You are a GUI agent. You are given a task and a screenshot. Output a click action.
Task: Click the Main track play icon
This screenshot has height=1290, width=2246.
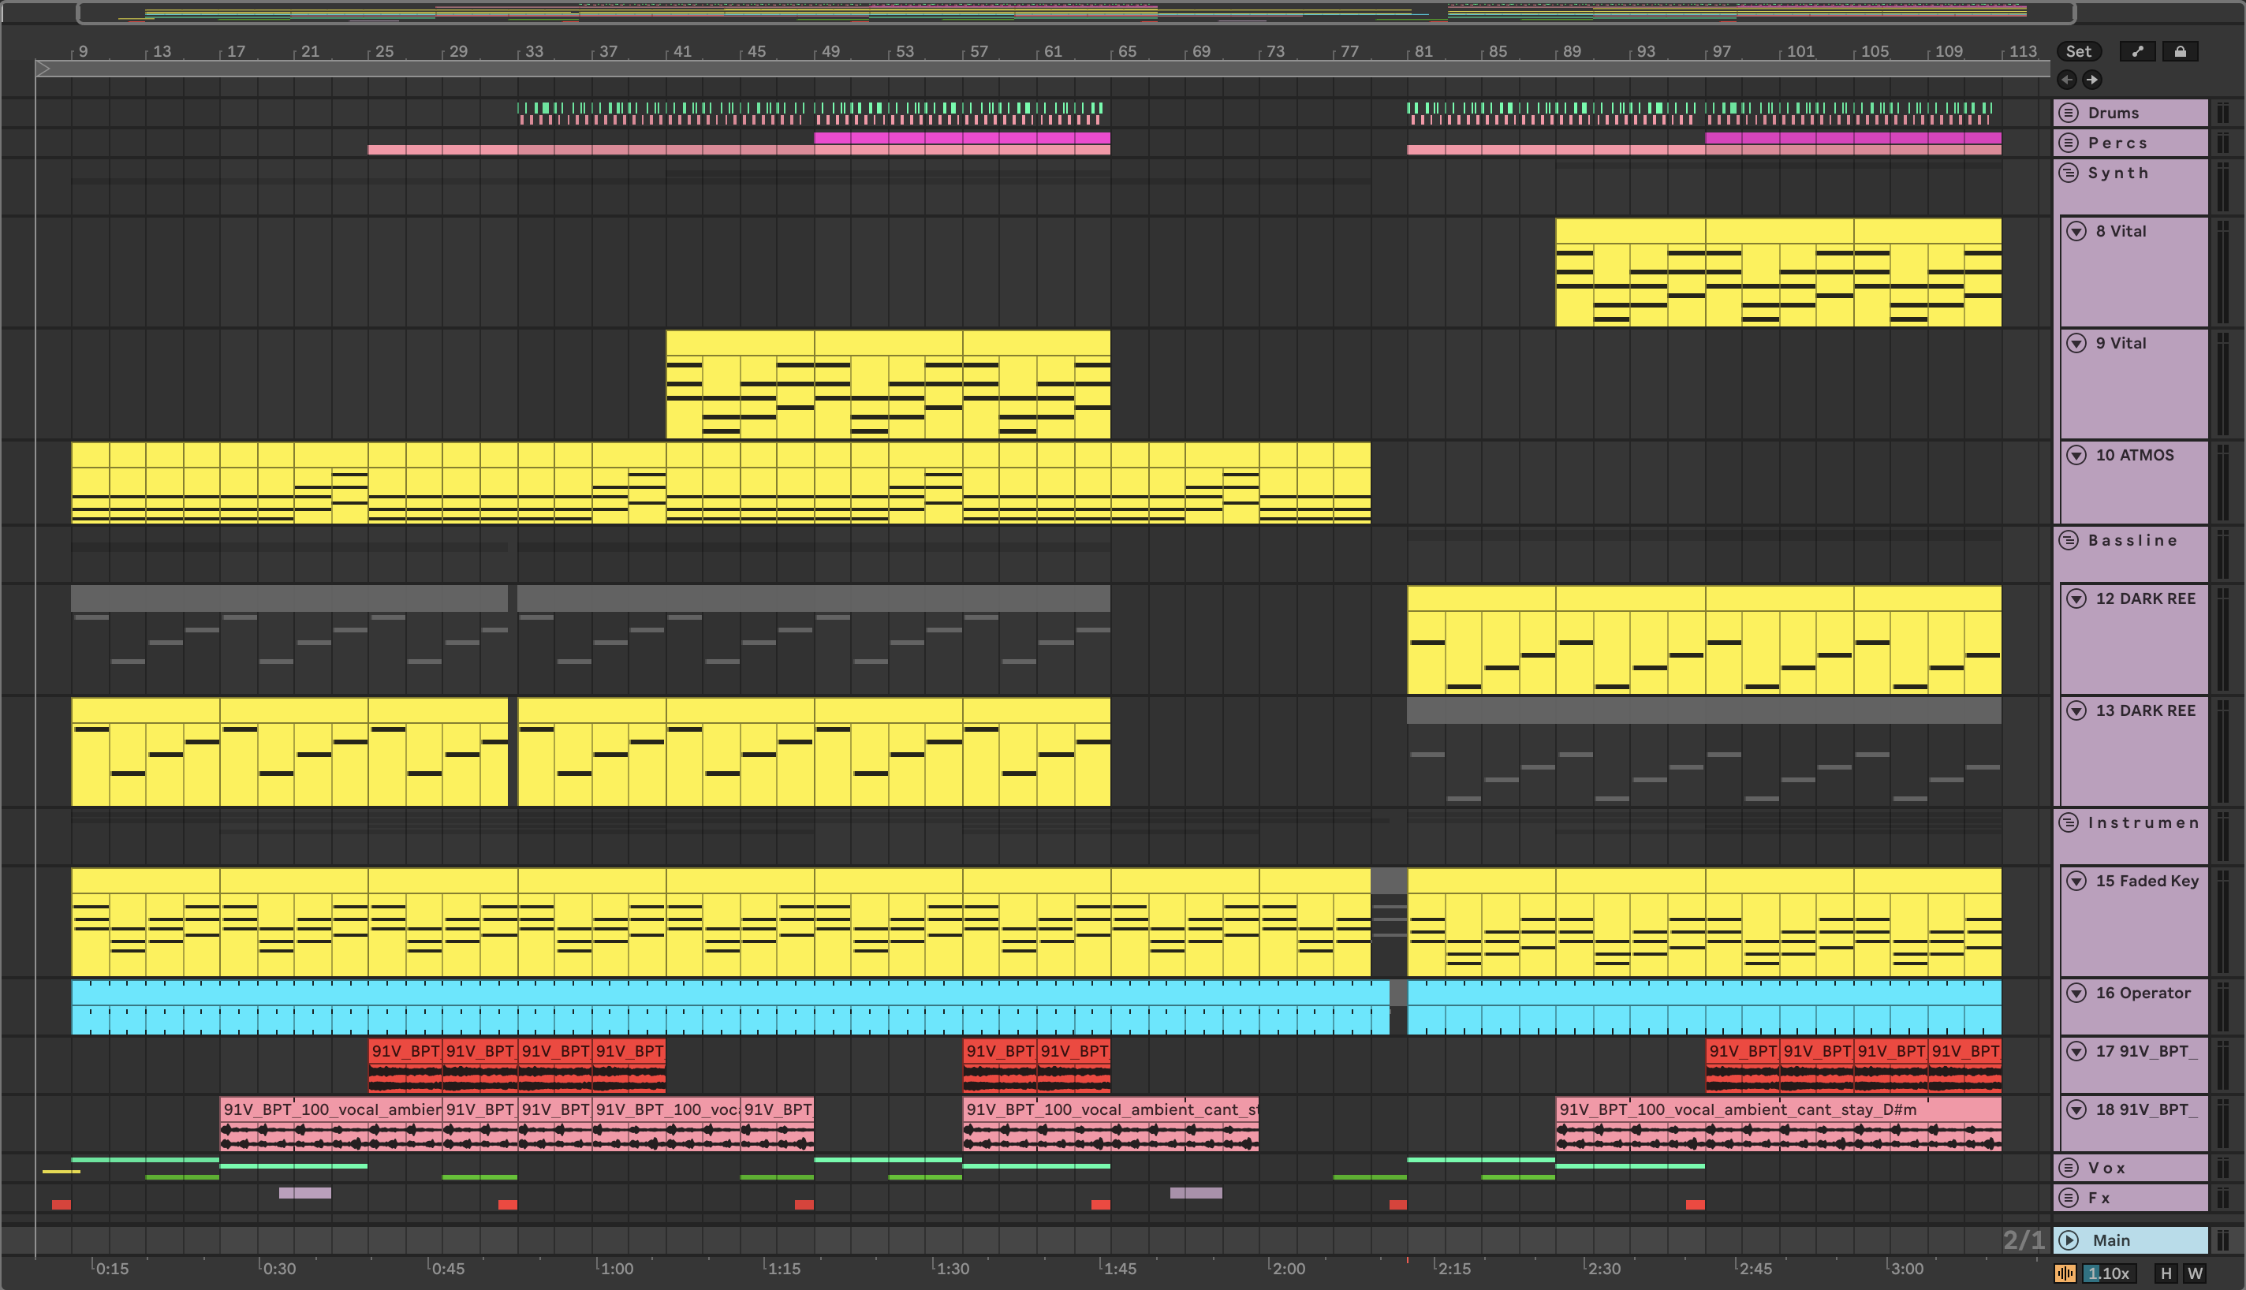(x=2069, y=1240)
